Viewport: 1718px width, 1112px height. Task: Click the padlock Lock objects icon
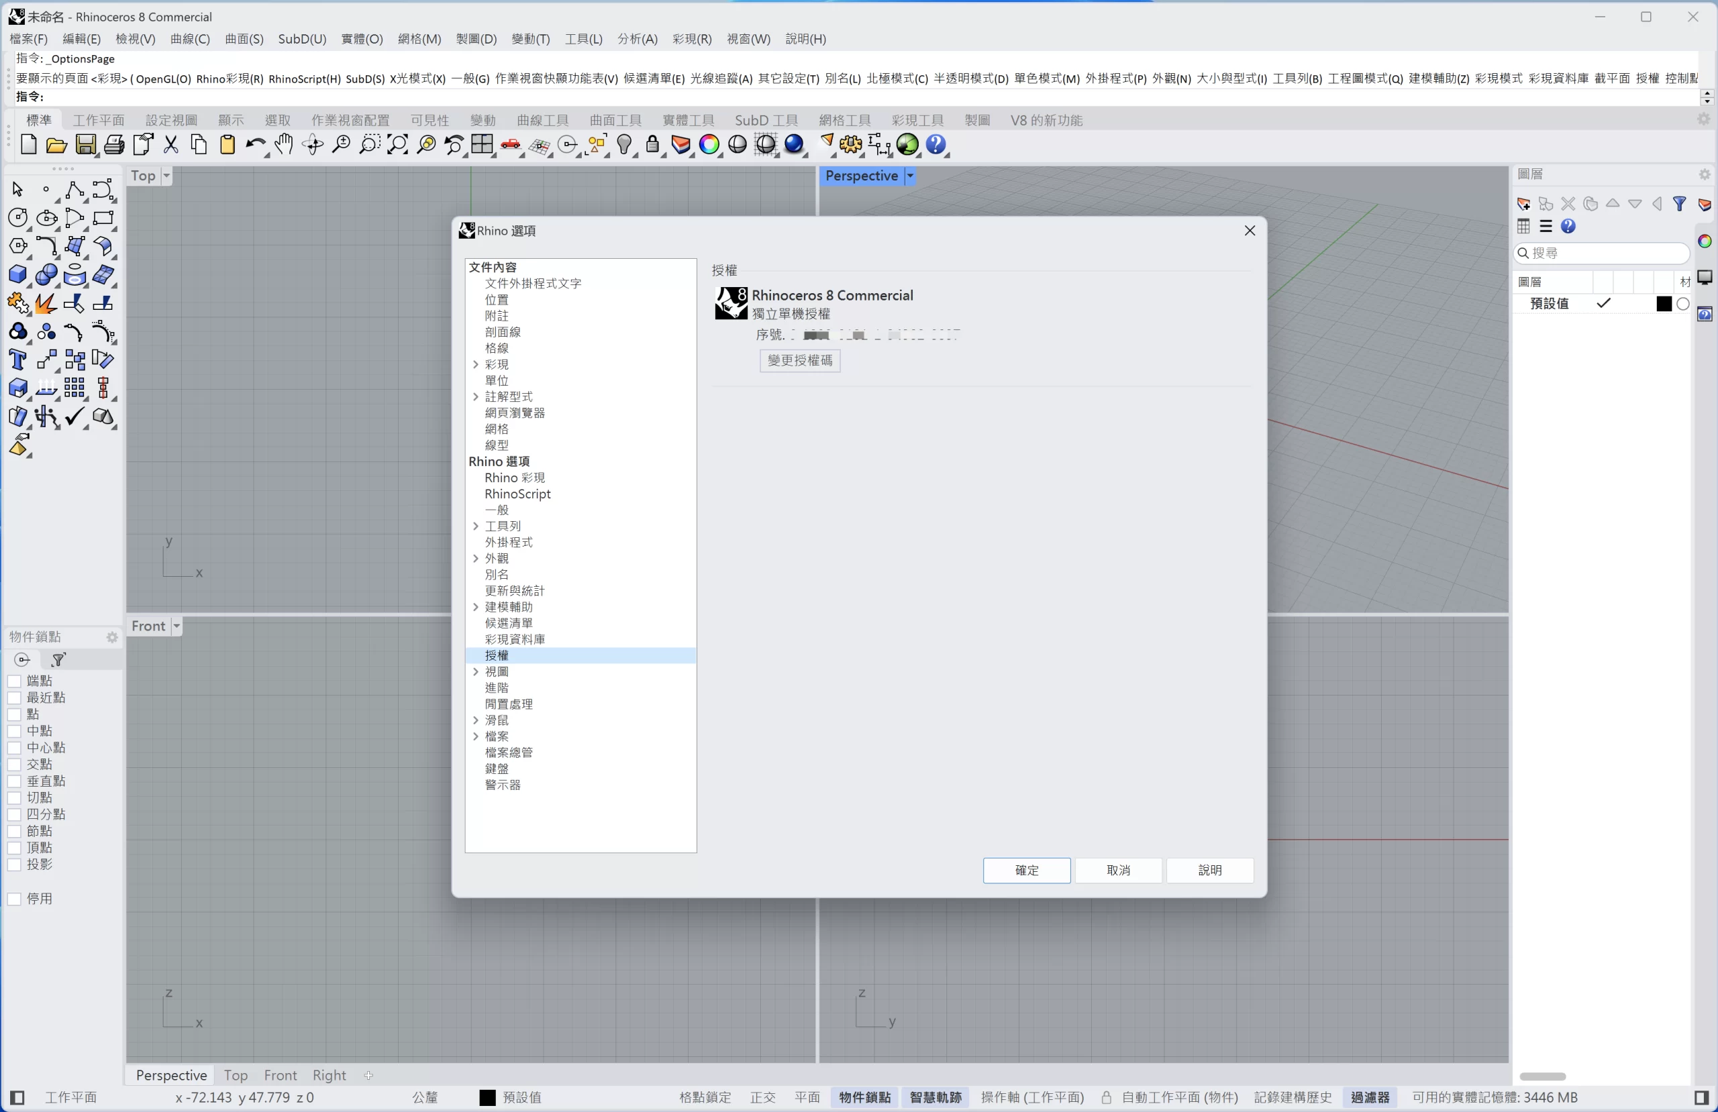[652, 145]
